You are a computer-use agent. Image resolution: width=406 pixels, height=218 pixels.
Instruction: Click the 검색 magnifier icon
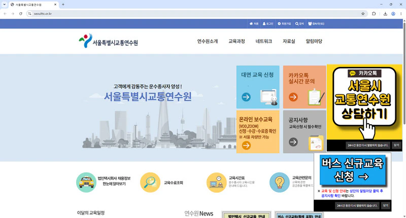tap(297, 23)
